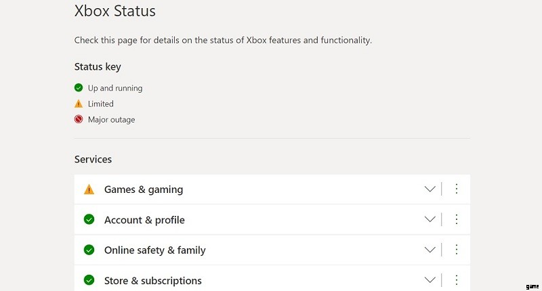Open the three-dot menu for Store & subscriptions
This screenshot has width=542, height=291.
[x=456, y=280]
